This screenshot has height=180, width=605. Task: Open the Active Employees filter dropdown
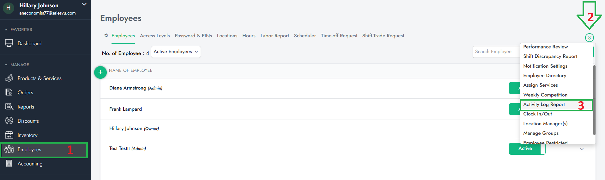click(x=176, y=52)
